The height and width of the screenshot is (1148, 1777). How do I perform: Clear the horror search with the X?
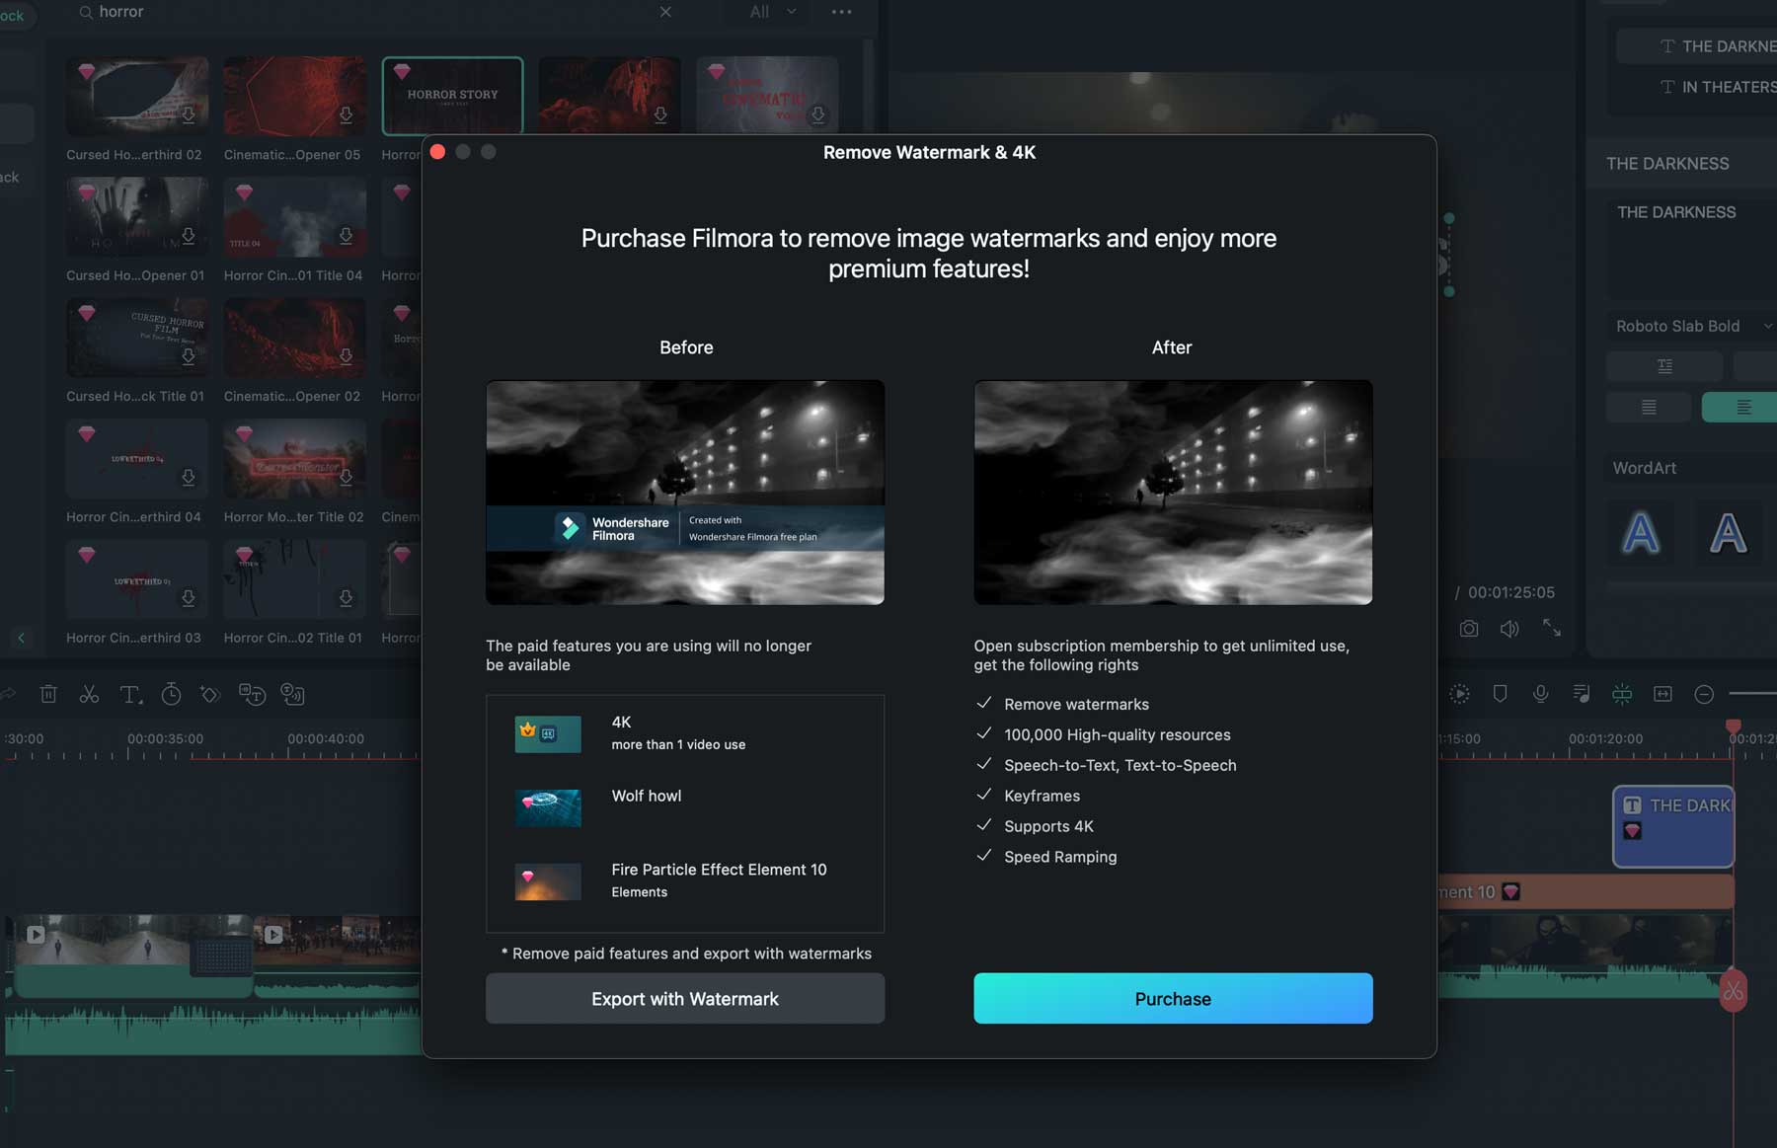(665, 12)
